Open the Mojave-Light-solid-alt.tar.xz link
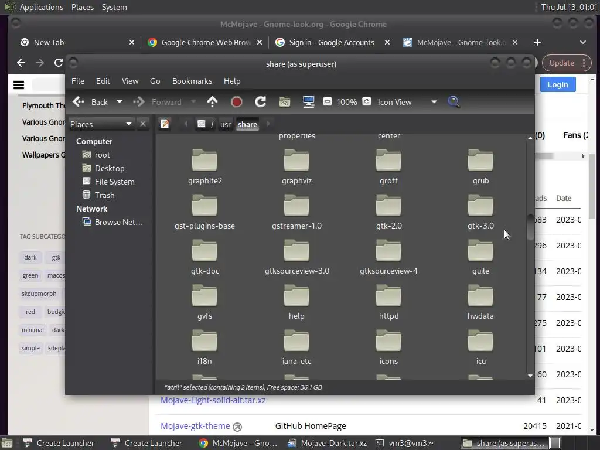 213,400
